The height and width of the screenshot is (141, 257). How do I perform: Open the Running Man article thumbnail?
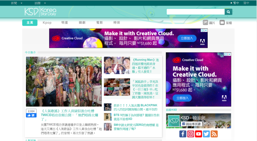point(117,65)
